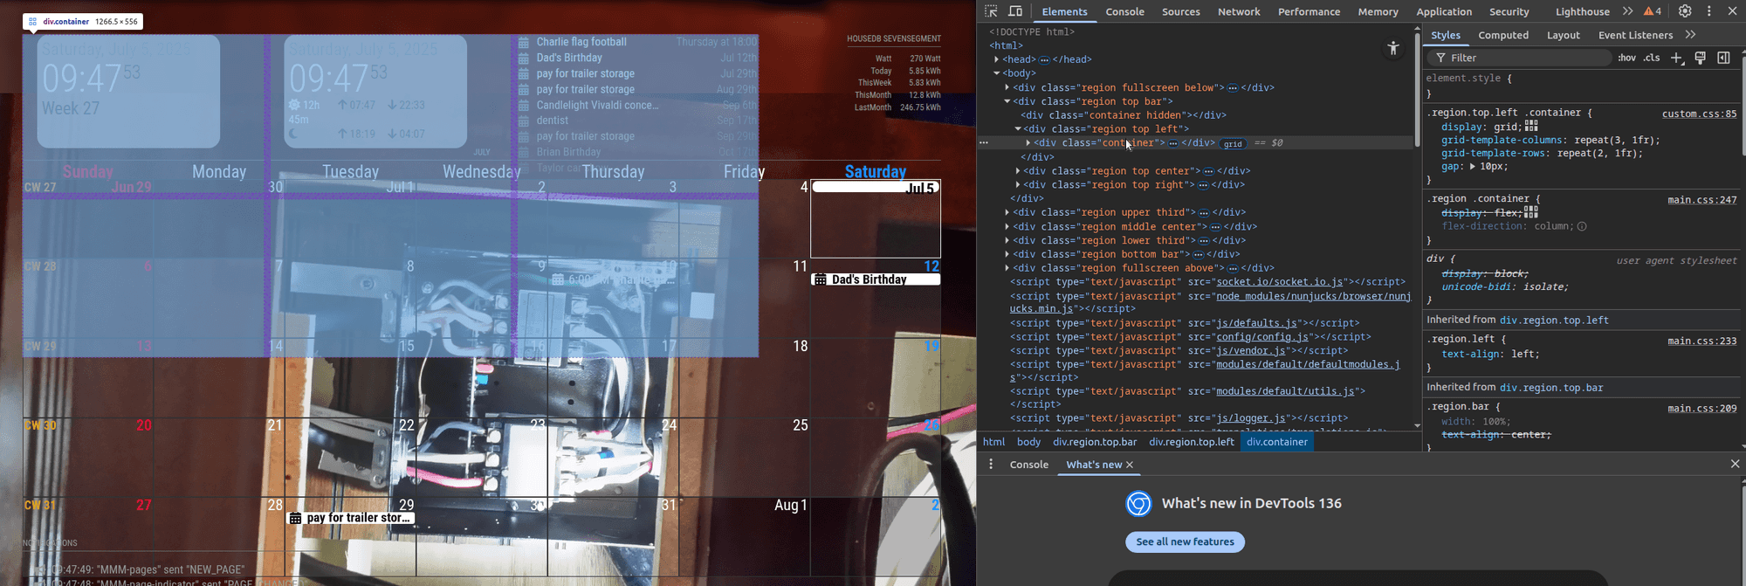Click info icon beside flex-direction: column

[x=1582, y=226]
